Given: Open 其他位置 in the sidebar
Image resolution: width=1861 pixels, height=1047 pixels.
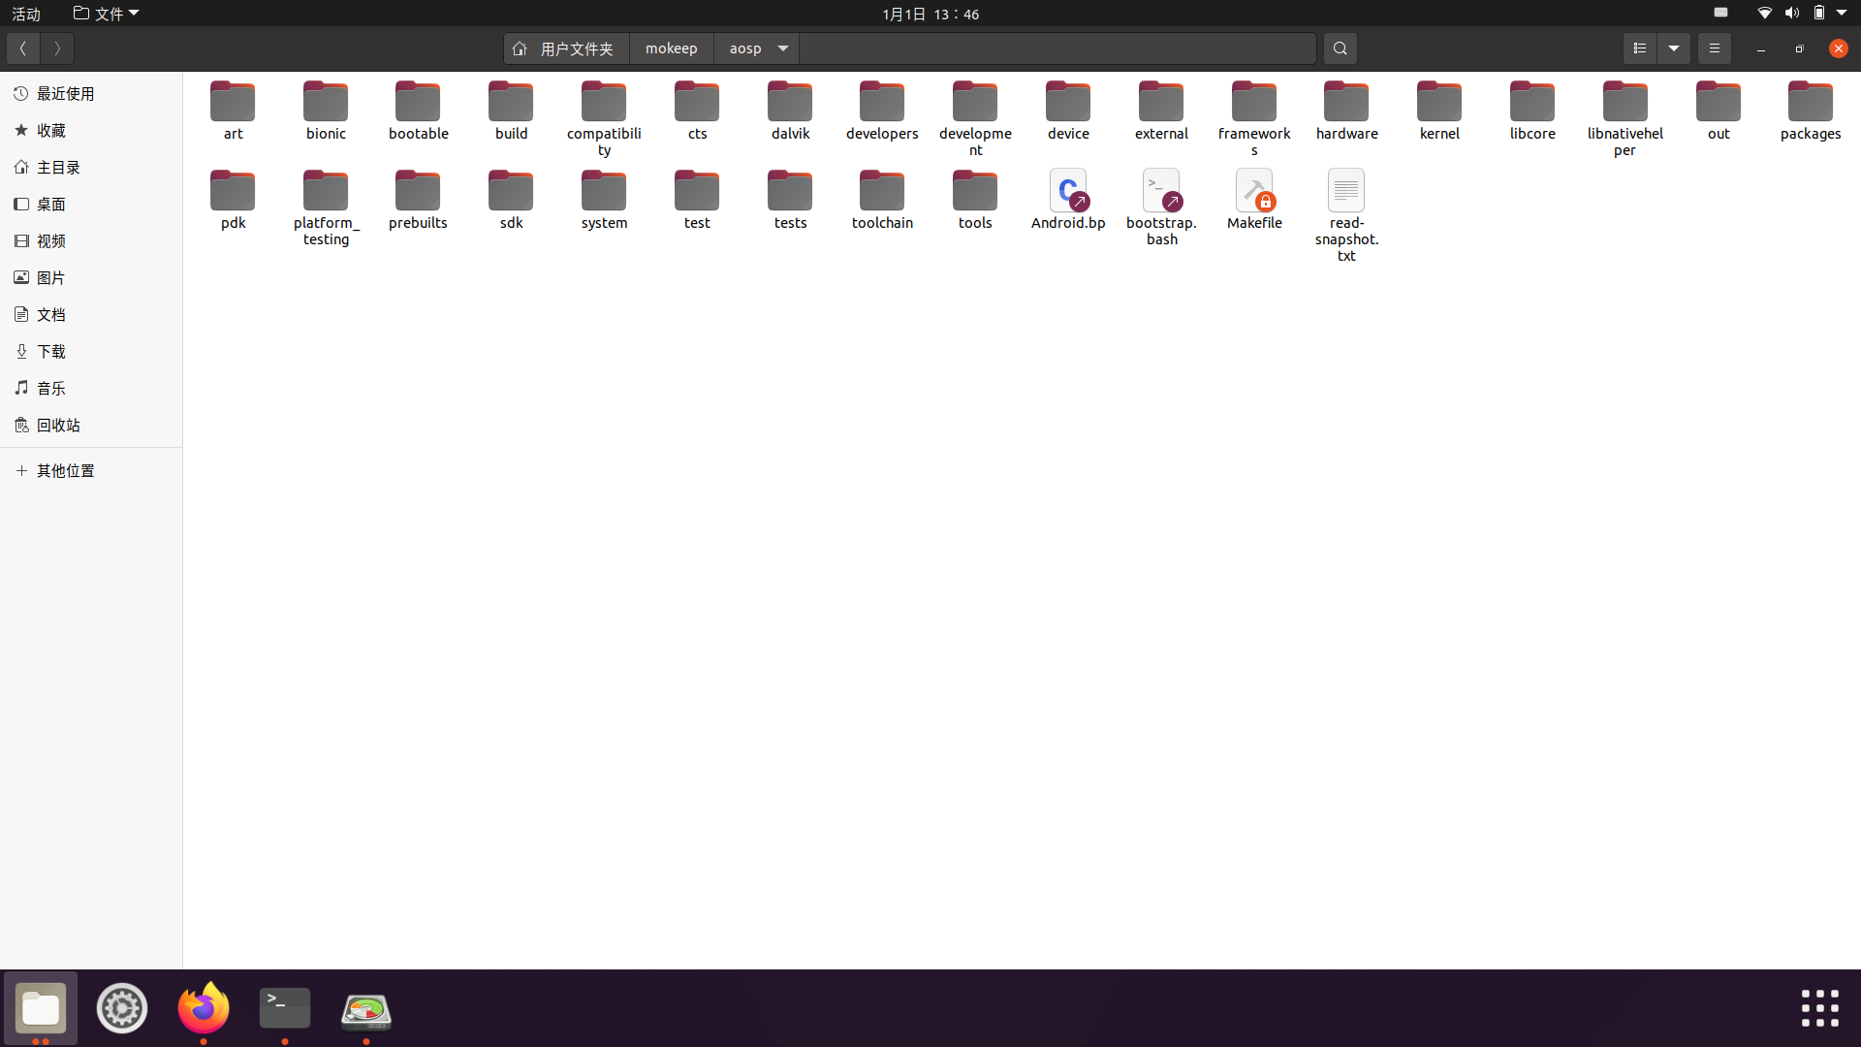Looking at the screenshot, I should pyautogui.click(x=65, y=470).
